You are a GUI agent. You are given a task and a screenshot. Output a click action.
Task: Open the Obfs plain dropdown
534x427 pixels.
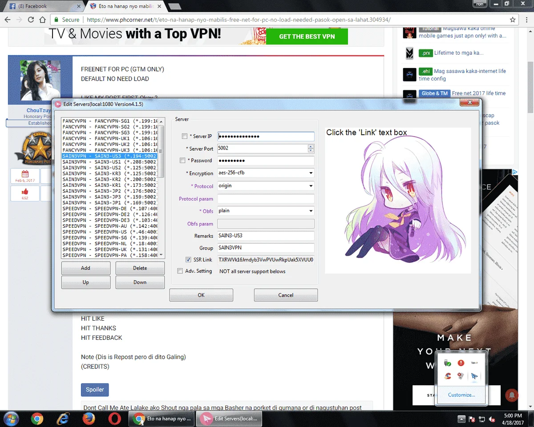pos(266,211)
